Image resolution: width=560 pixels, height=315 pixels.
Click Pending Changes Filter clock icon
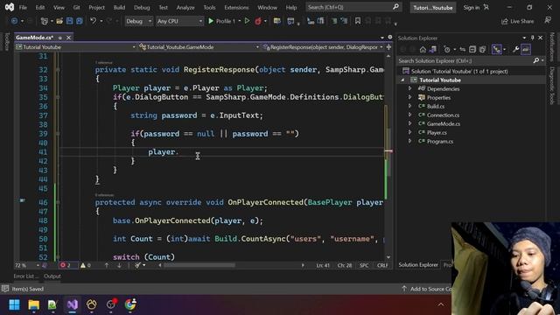[x=447, y=49]
